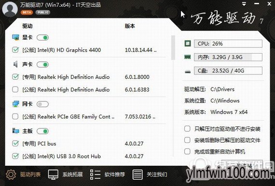Switch to 软件推荐 tab
Image resolution: width=275 pixels, height=186 pixels.
tap(115, 174)
